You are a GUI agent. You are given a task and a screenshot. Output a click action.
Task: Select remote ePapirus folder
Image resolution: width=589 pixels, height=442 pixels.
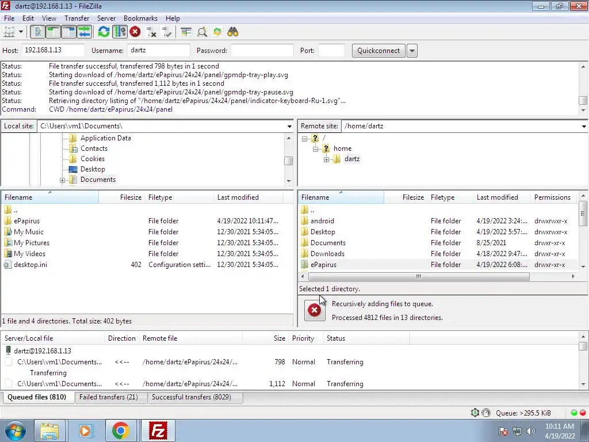coord(323,265)
